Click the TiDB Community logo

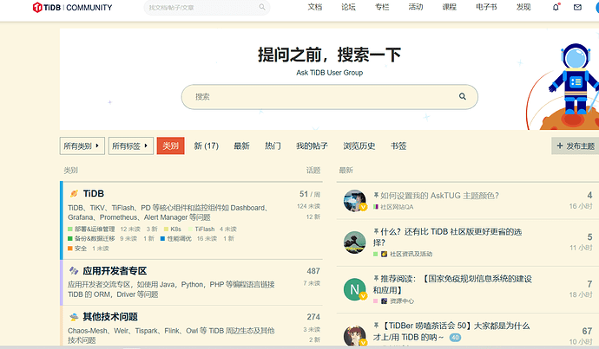73,7
